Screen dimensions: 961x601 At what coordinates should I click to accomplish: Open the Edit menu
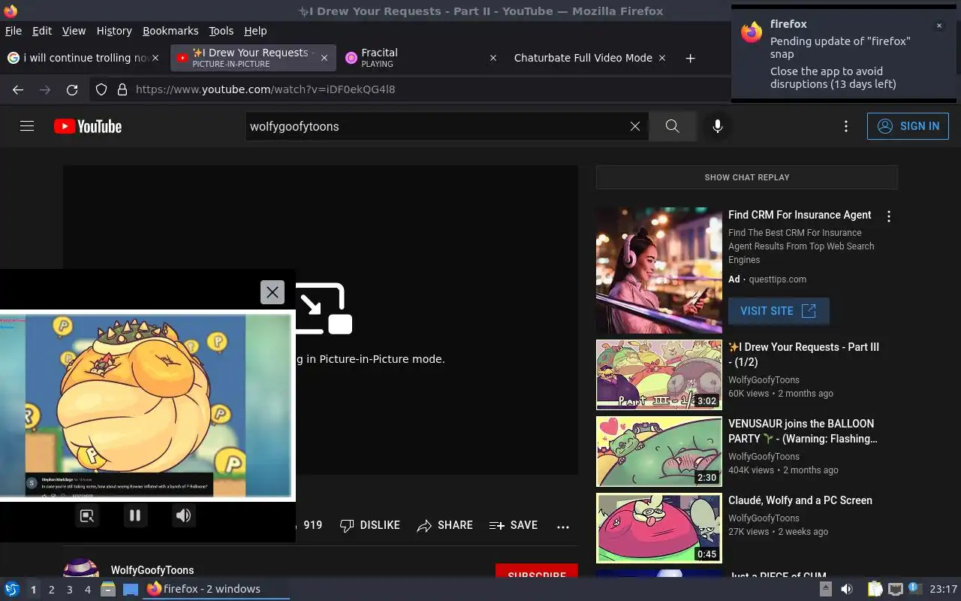pos(42,31)
